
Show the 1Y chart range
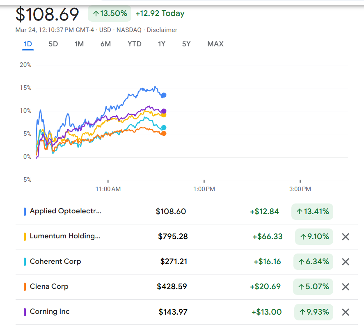[162, 44]
